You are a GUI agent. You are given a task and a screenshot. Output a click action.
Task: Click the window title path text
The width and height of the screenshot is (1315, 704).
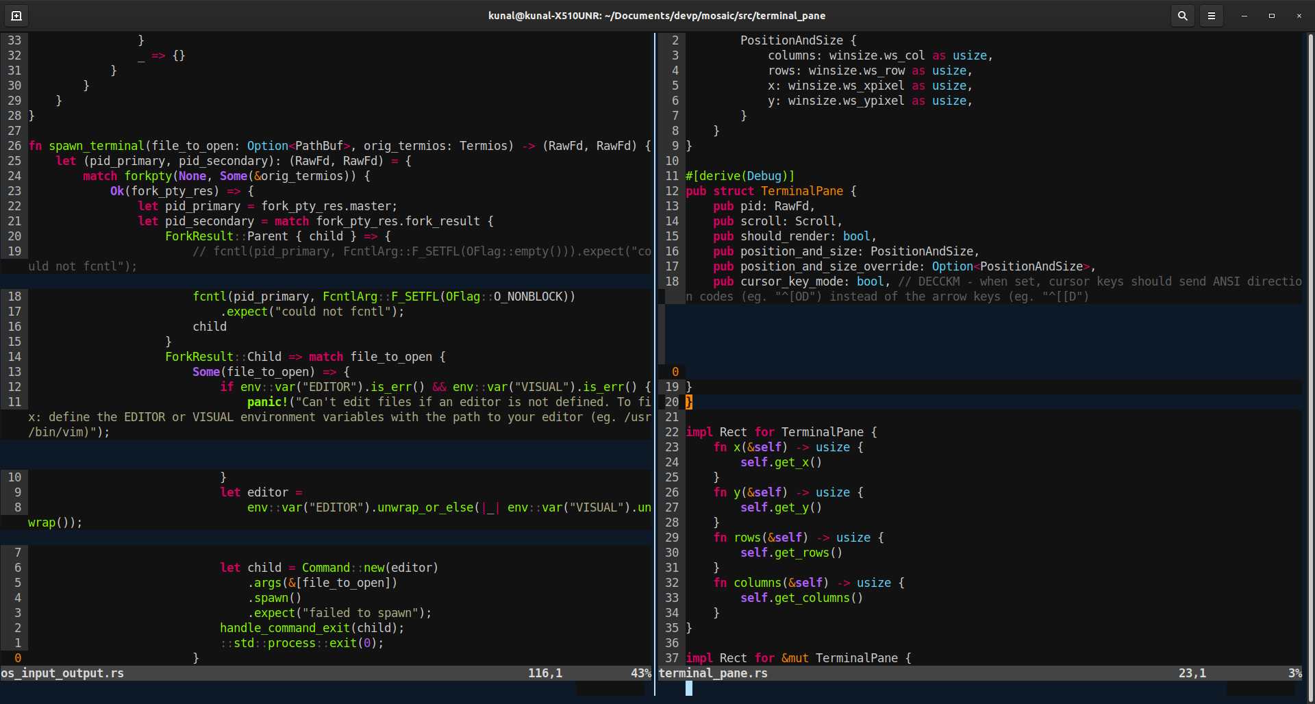[657, 15]
